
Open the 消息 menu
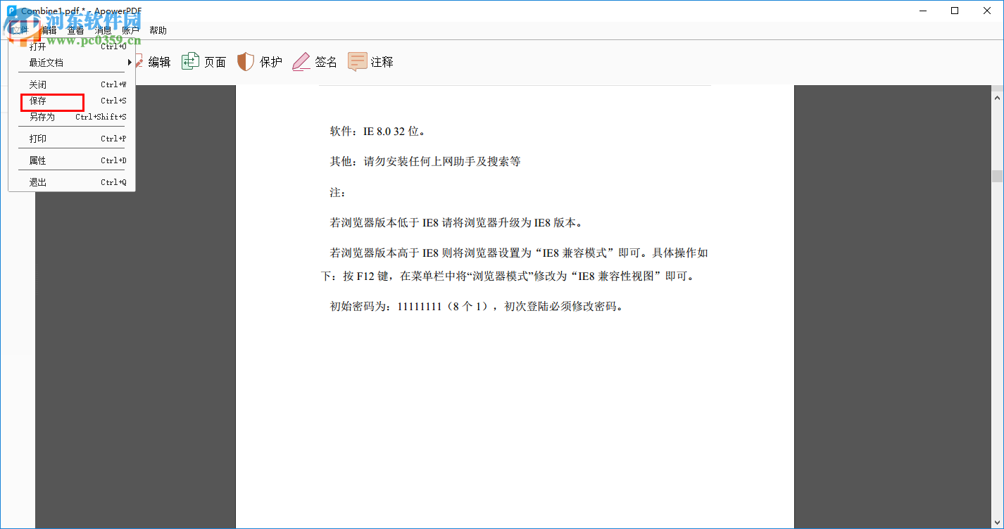click(x=103, y=30)
